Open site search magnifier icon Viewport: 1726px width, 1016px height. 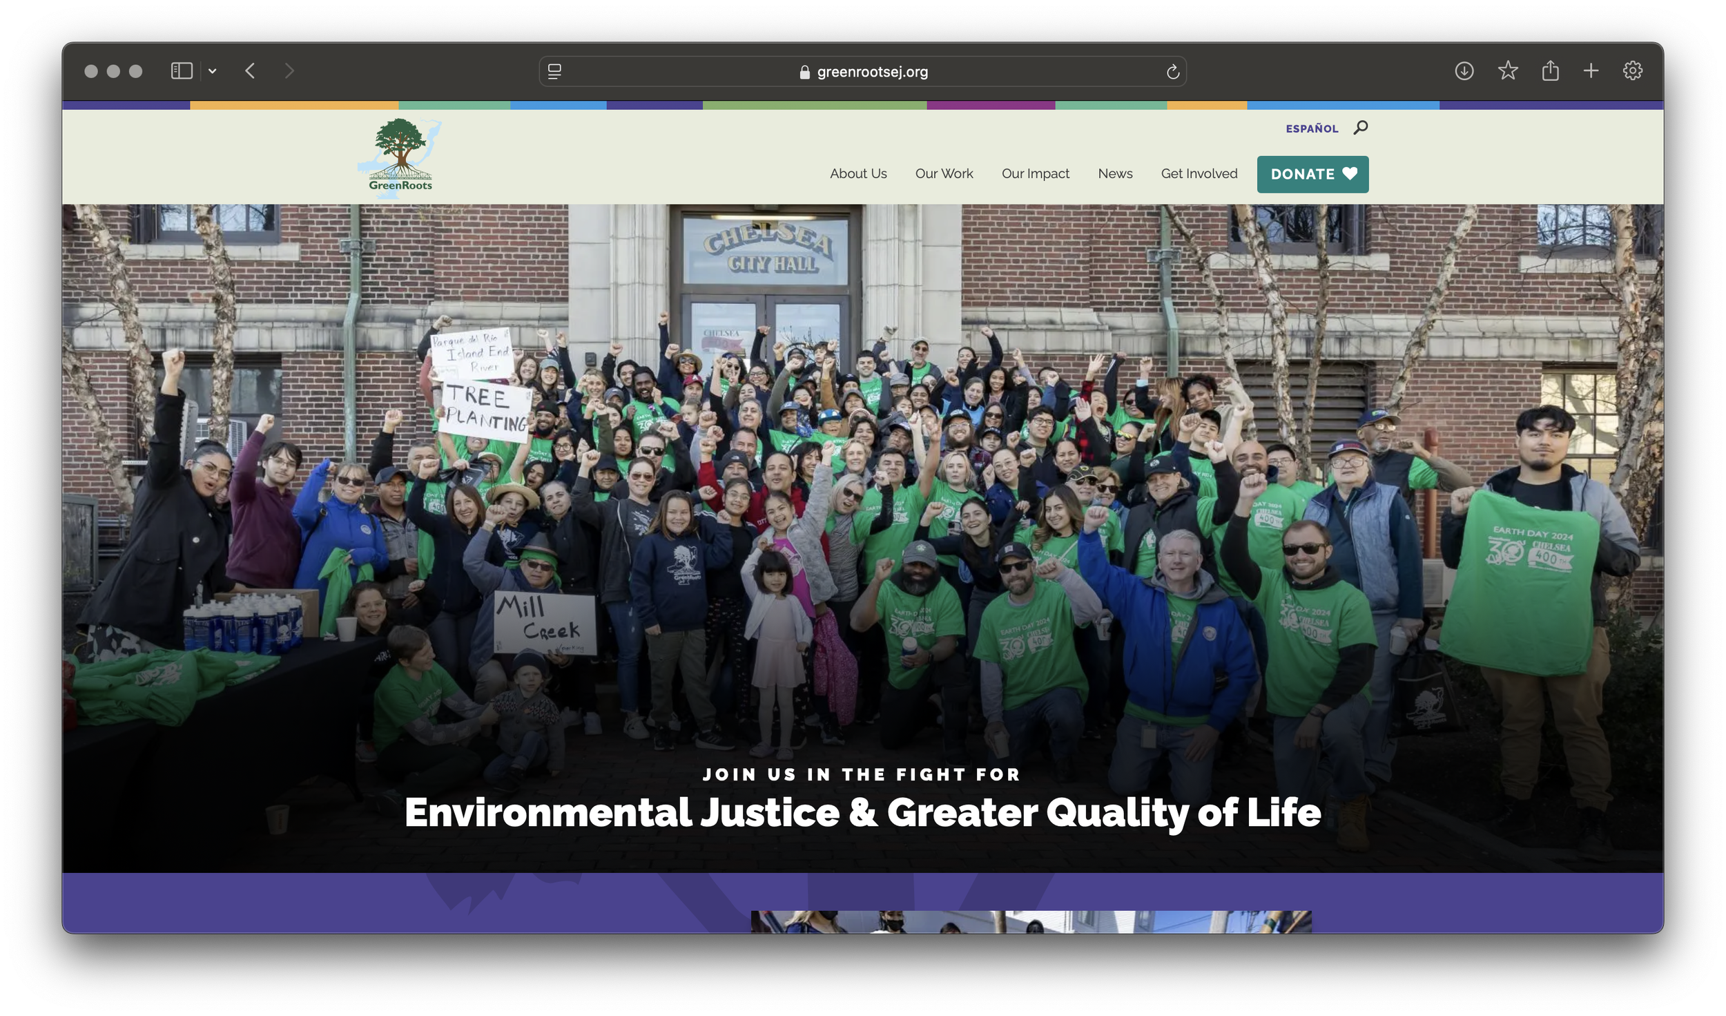pos(1361,128)
